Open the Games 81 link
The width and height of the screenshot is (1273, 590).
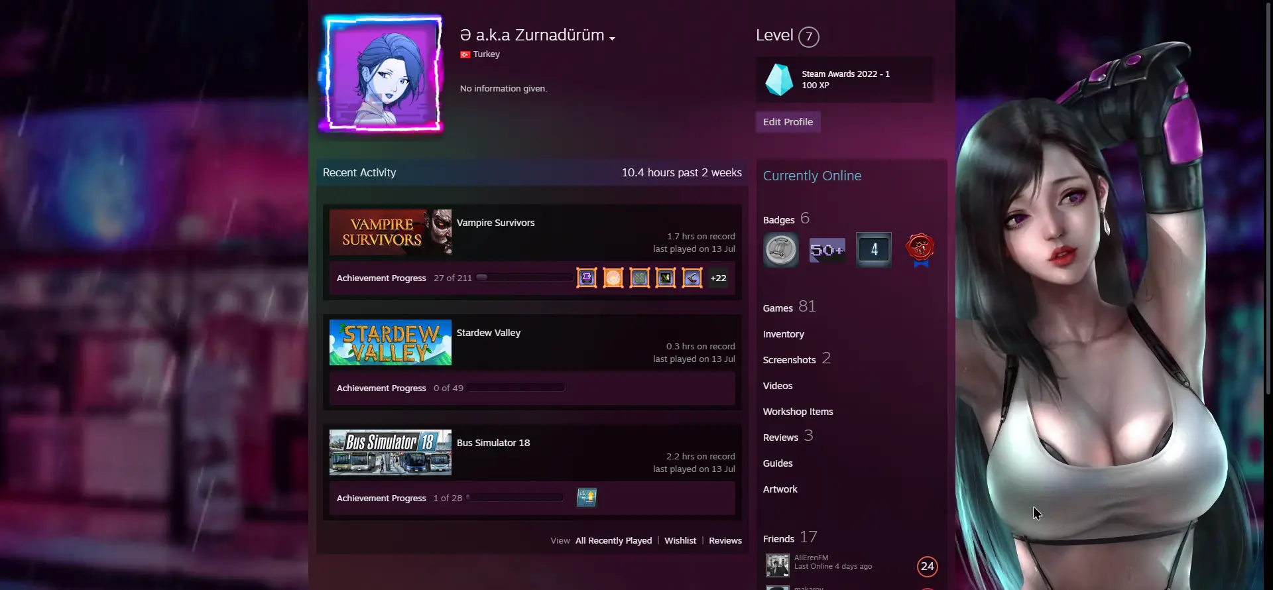[x=790, y=307]
